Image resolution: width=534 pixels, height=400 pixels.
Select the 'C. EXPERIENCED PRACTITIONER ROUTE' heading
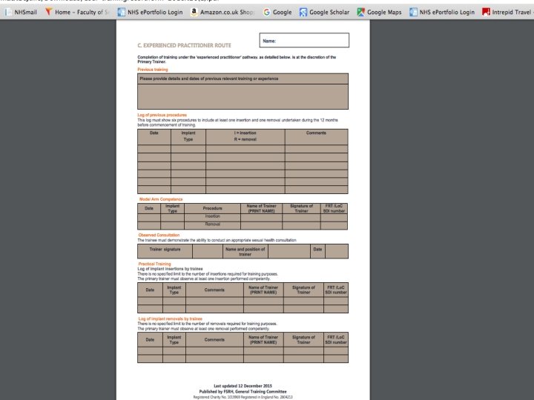point(184,45)
